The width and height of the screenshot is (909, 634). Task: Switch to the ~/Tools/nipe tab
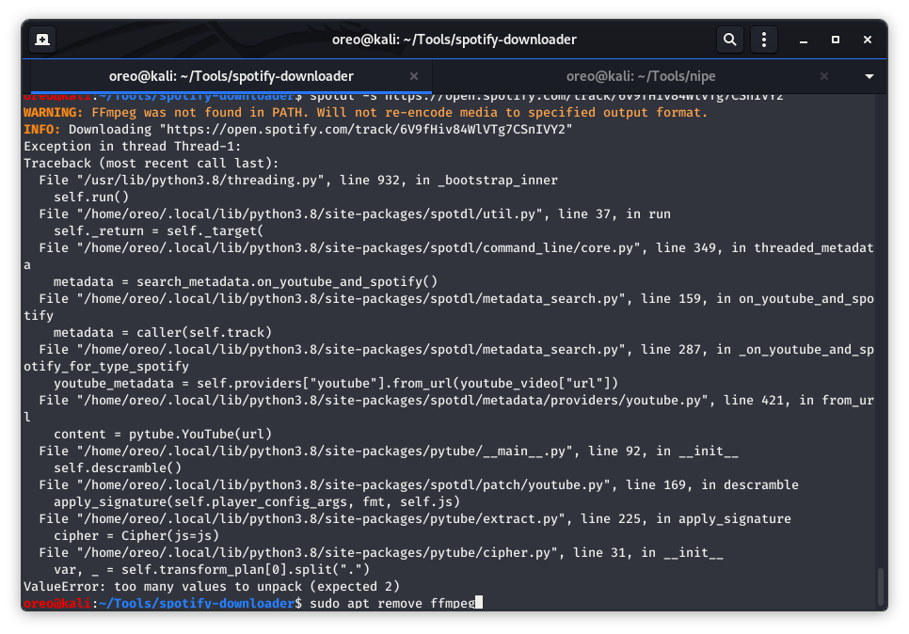pyautogui.click(x=641, y=76)
